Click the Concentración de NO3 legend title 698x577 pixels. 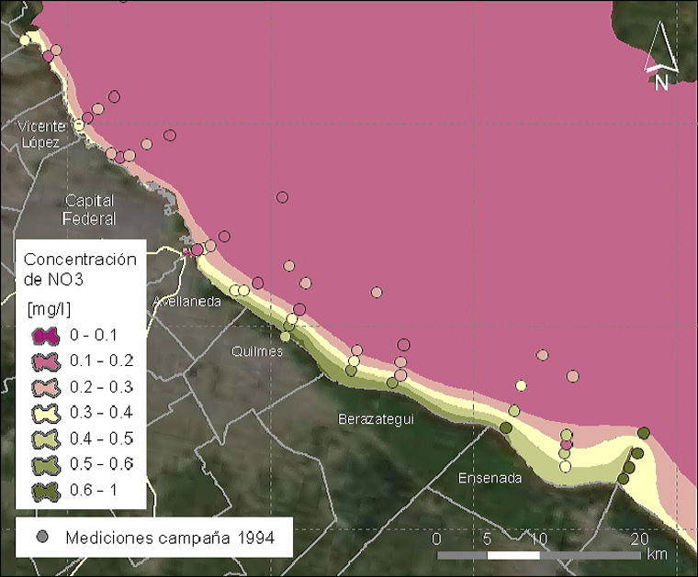point(79,268)
